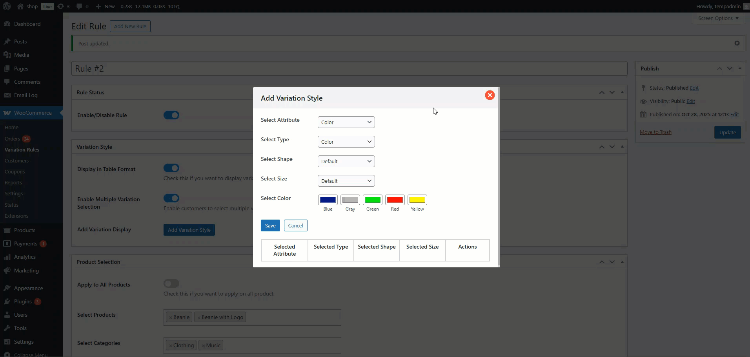Click the WordPress logo icon
750x357 pixels.
[7, 6]
